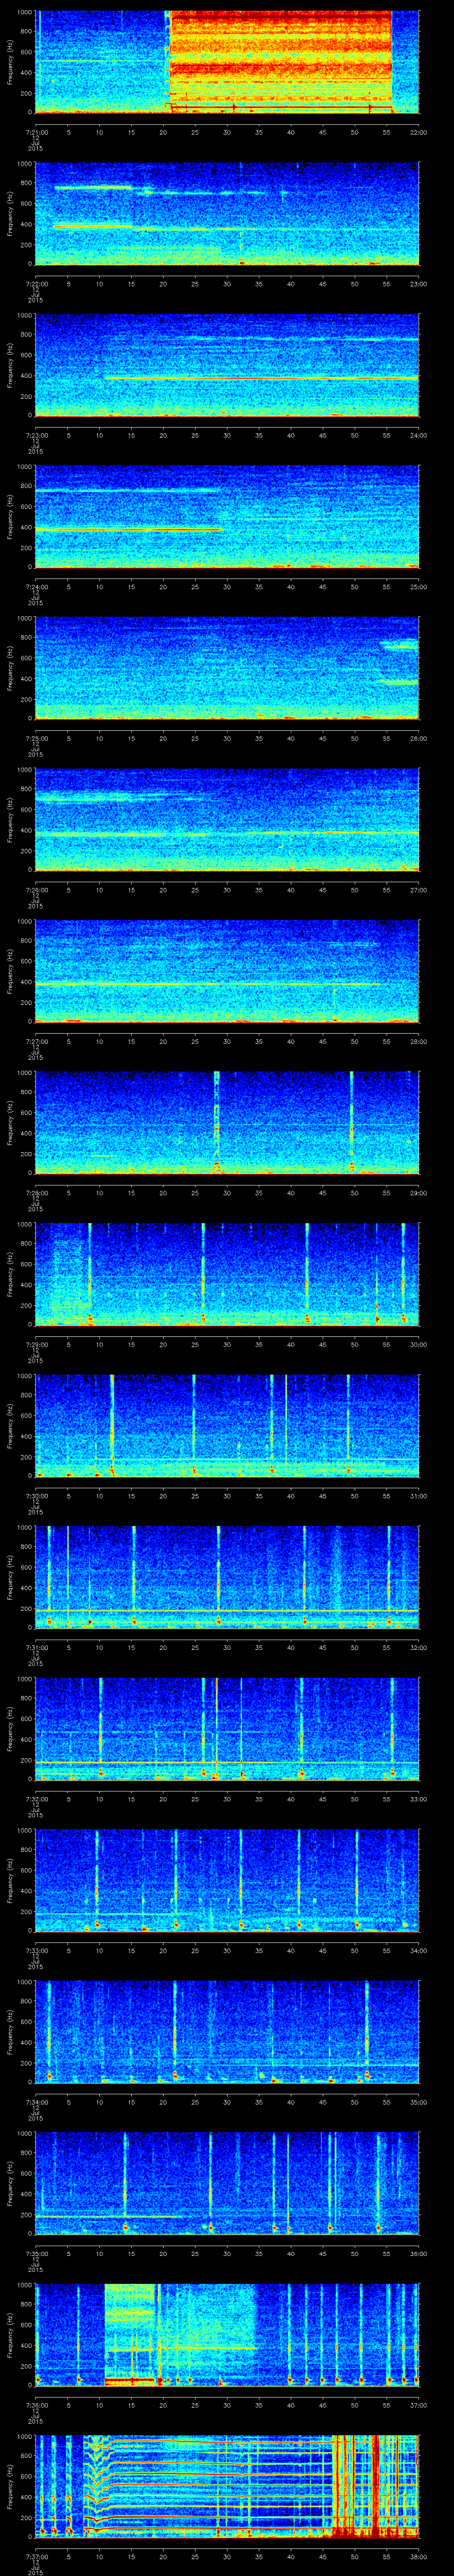The height and width of the screenshot is (2576, 454).
Task: Click the '22:00' end time label
Action: pyautogui.click(x=418, y=132)
